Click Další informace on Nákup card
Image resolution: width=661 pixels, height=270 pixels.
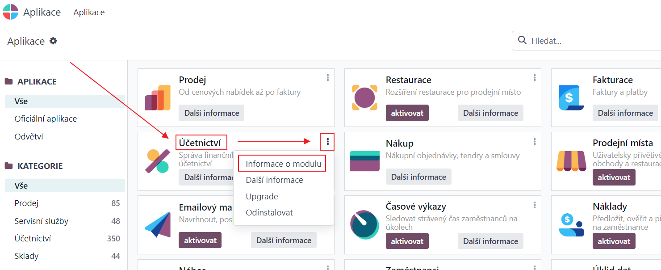pos(418,177)
